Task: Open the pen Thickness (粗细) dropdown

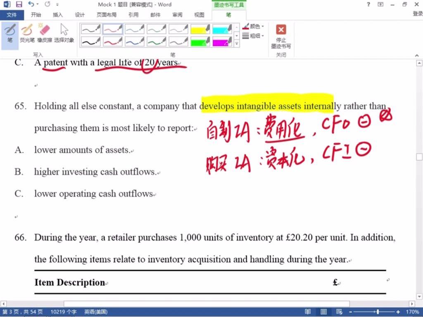Action: coord(254,36)
